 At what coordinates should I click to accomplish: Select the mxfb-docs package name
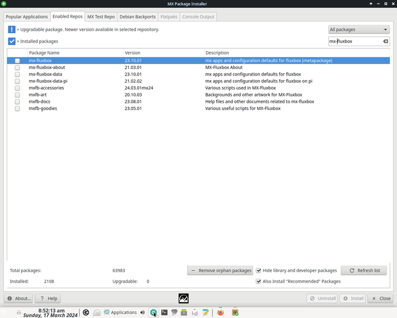click(x=40, y=101)
